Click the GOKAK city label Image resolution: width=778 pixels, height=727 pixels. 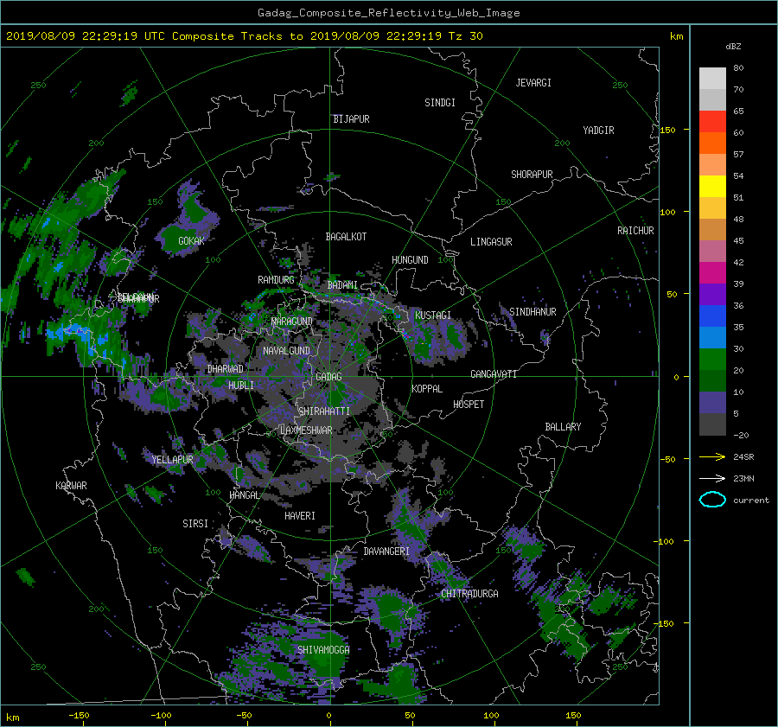coord(192,241)
